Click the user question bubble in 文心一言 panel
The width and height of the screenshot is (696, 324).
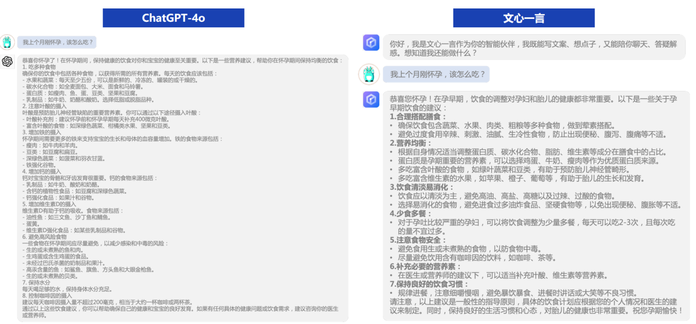(x=437, y=74)
